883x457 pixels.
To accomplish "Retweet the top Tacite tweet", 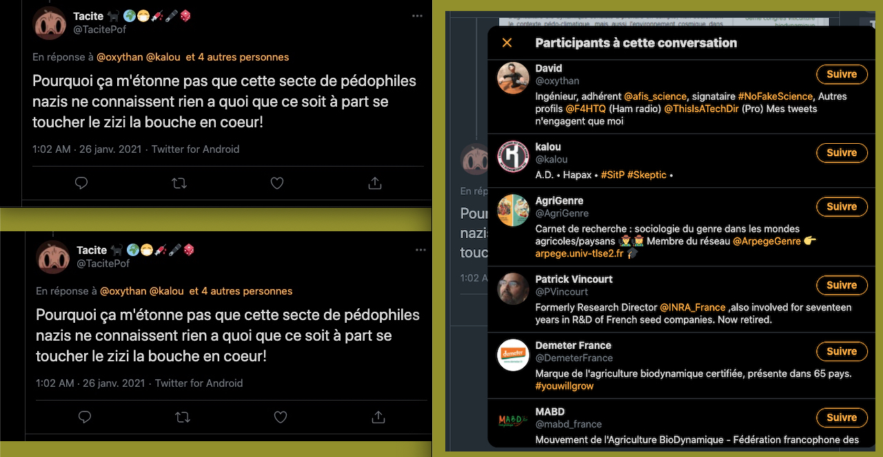I will tap(179, 183).
